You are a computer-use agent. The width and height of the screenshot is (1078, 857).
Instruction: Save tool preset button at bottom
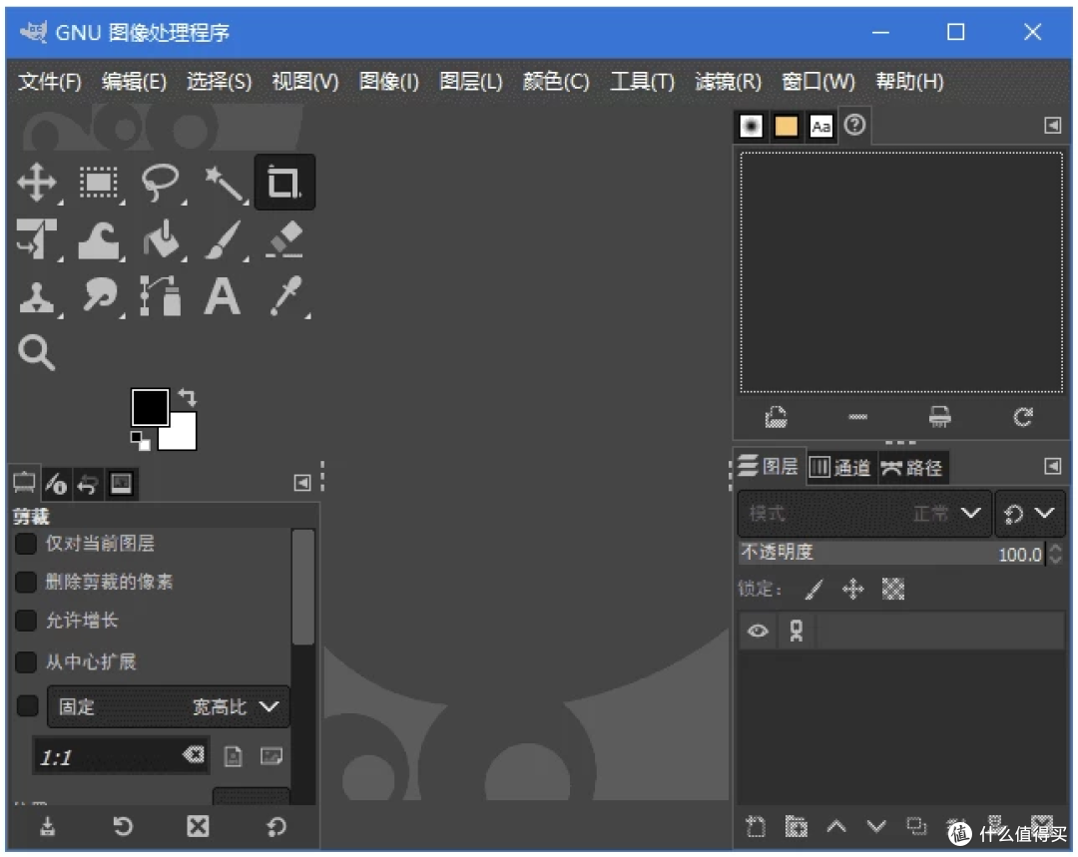48,826
